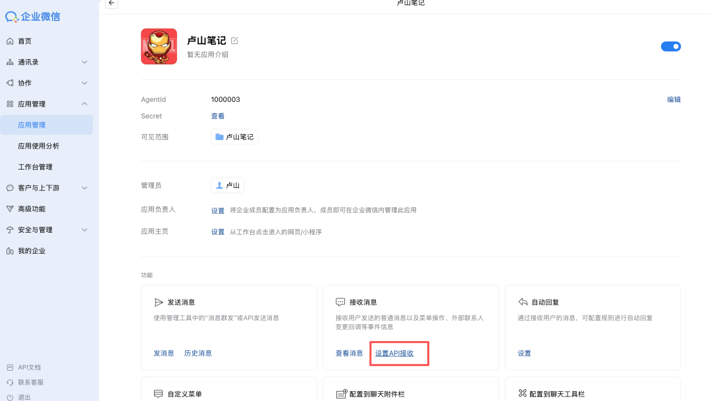Click the 应用管理 grid icon
The height and width of the screenshot is (401, 711).
(10, 104)
